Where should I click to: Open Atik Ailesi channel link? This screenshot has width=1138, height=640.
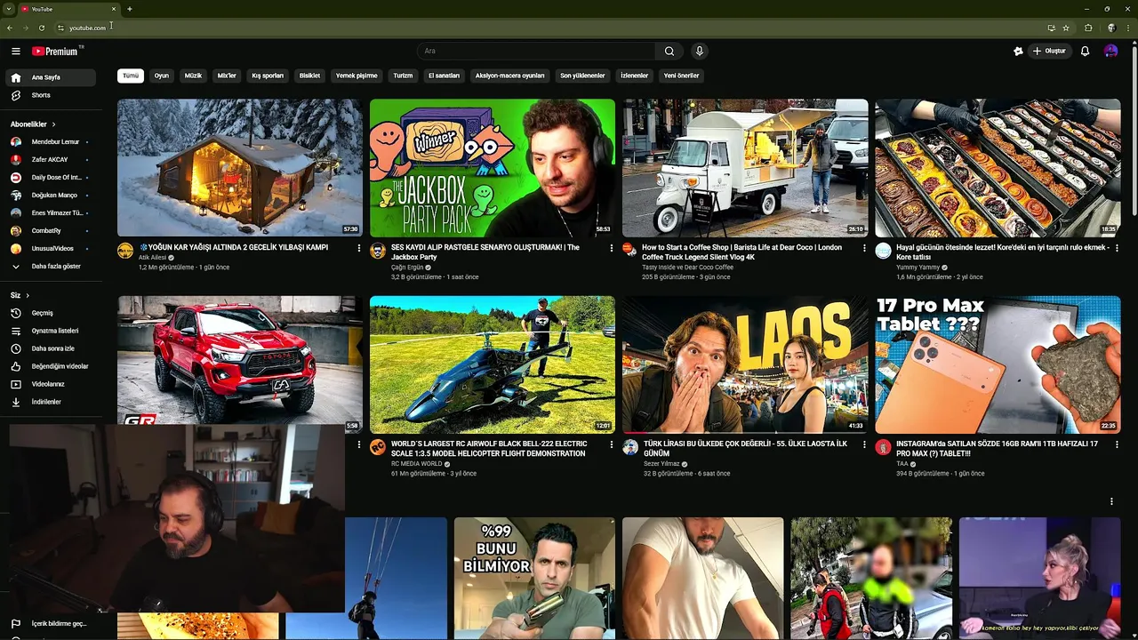coord(151,258)
